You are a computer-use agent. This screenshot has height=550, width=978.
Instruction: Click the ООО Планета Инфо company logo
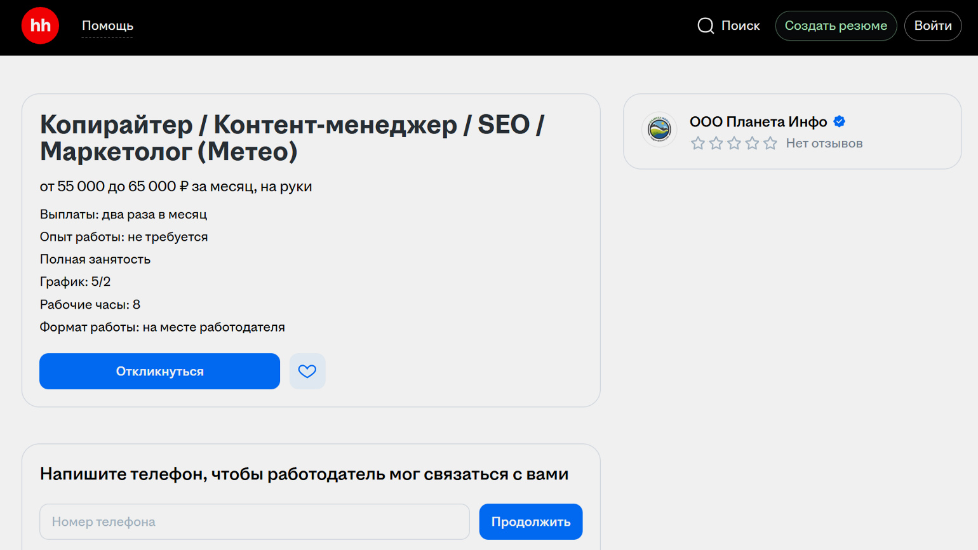point(659,130)
